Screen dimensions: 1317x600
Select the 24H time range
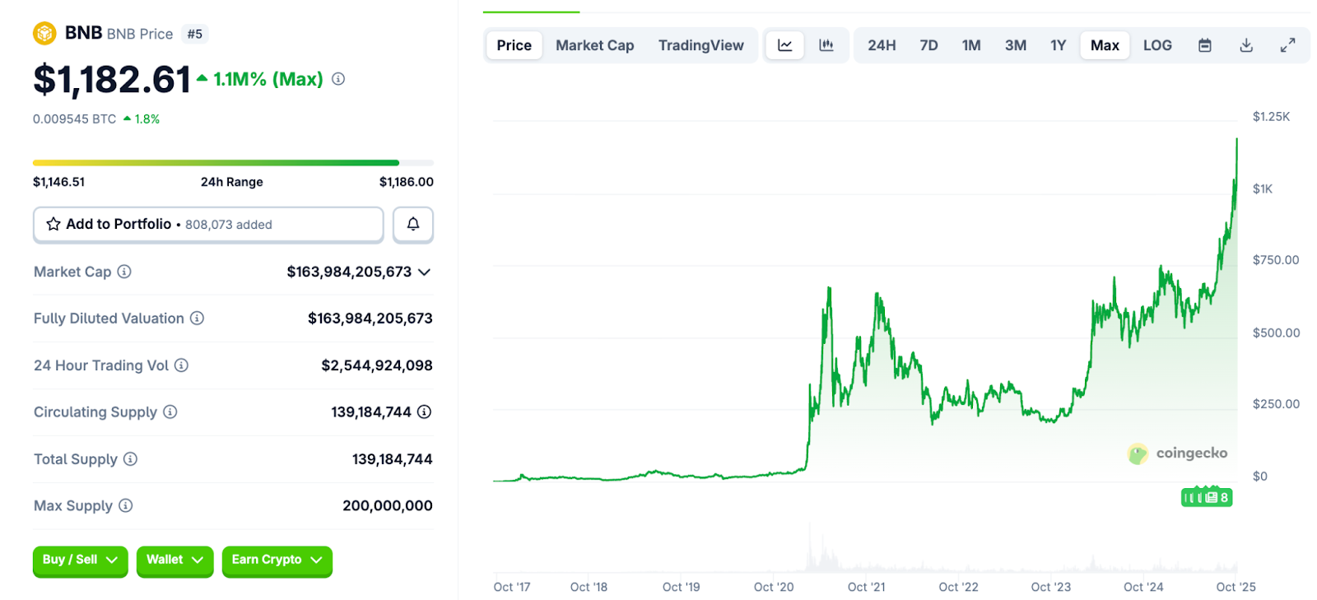click(x=882, y=45)
